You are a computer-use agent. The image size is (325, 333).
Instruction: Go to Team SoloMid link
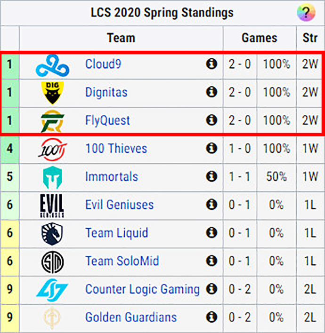[x=122, y=261]
